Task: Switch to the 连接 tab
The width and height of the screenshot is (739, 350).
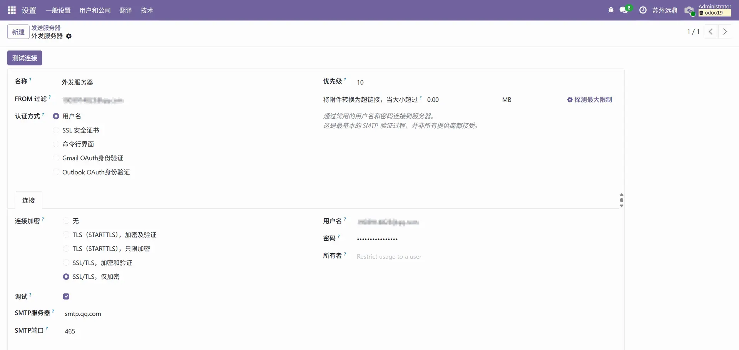Action: click(28, 200)
